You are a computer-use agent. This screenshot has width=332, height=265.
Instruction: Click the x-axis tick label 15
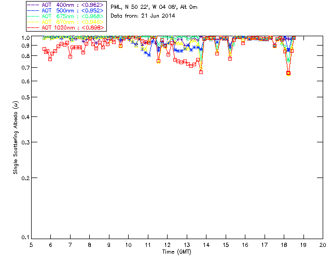pyautogui.click(x=226, y=245)
